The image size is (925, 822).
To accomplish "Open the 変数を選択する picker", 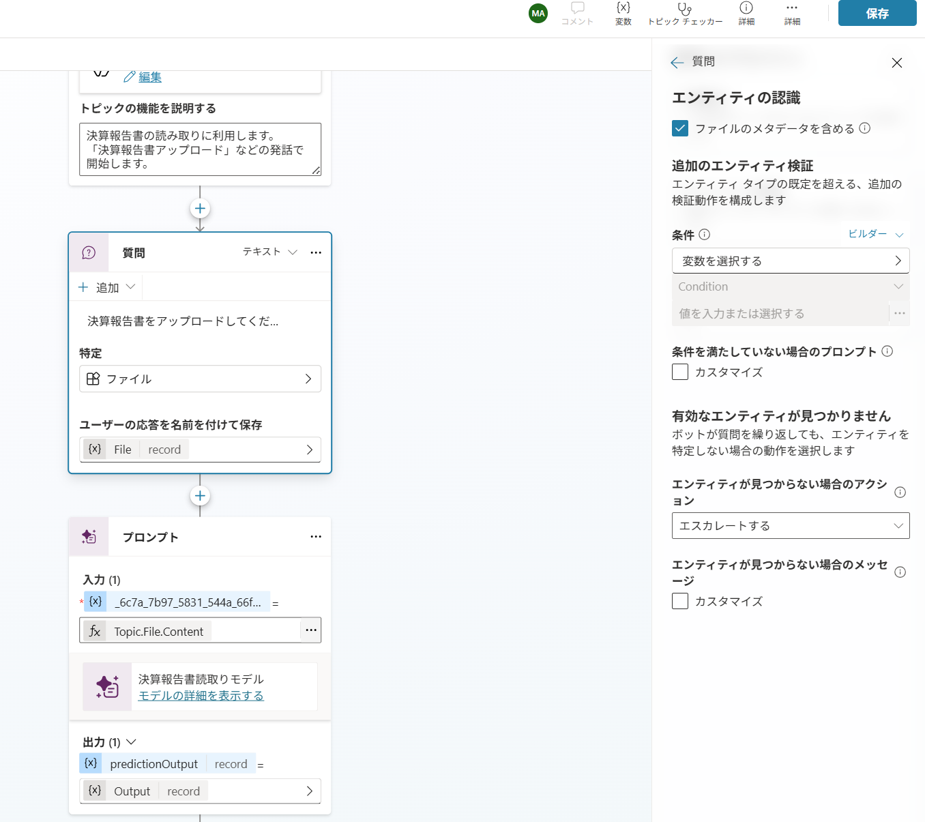I will [x=791, y=261].
